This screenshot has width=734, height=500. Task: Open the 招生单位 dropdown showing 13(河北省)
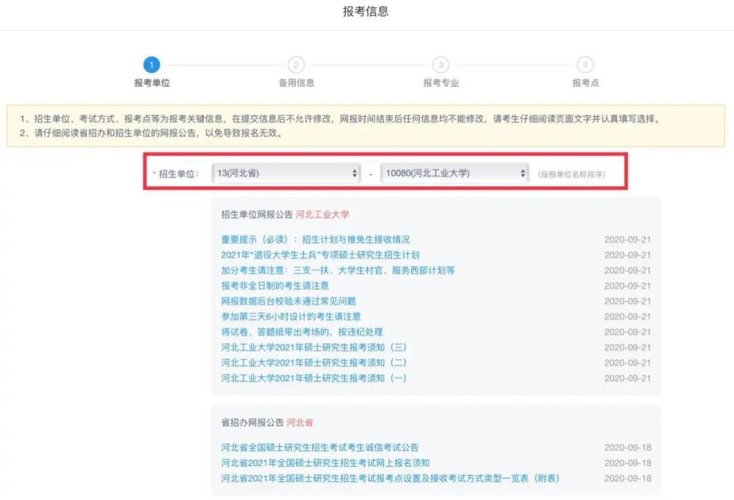pos(285,173)
